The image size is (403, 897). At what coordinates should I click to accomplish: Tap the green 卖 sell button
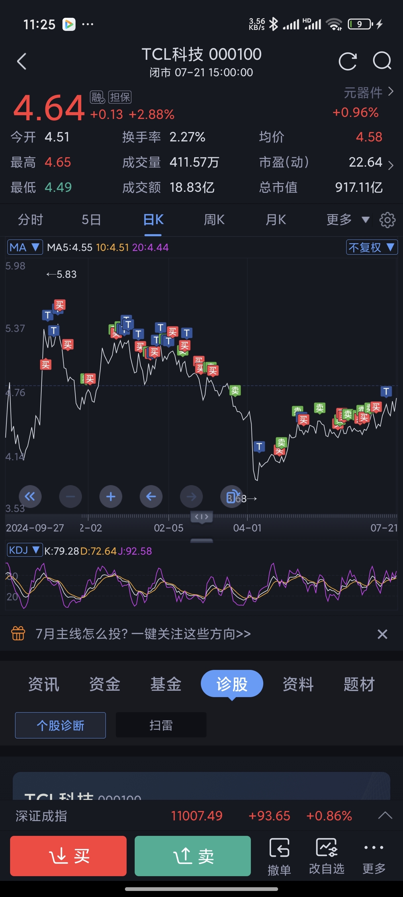pos(192,856)
